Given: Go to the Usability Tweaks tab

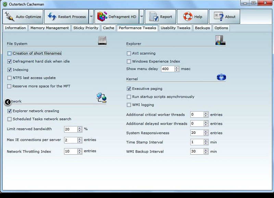Looking at the screenshot, I should pyautogui.click(x=175, y=28).
